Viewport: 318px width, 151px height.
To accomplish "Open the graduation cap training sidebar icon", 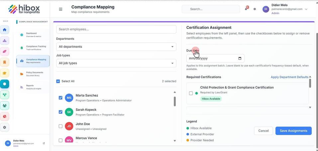I will pos(4,73).
